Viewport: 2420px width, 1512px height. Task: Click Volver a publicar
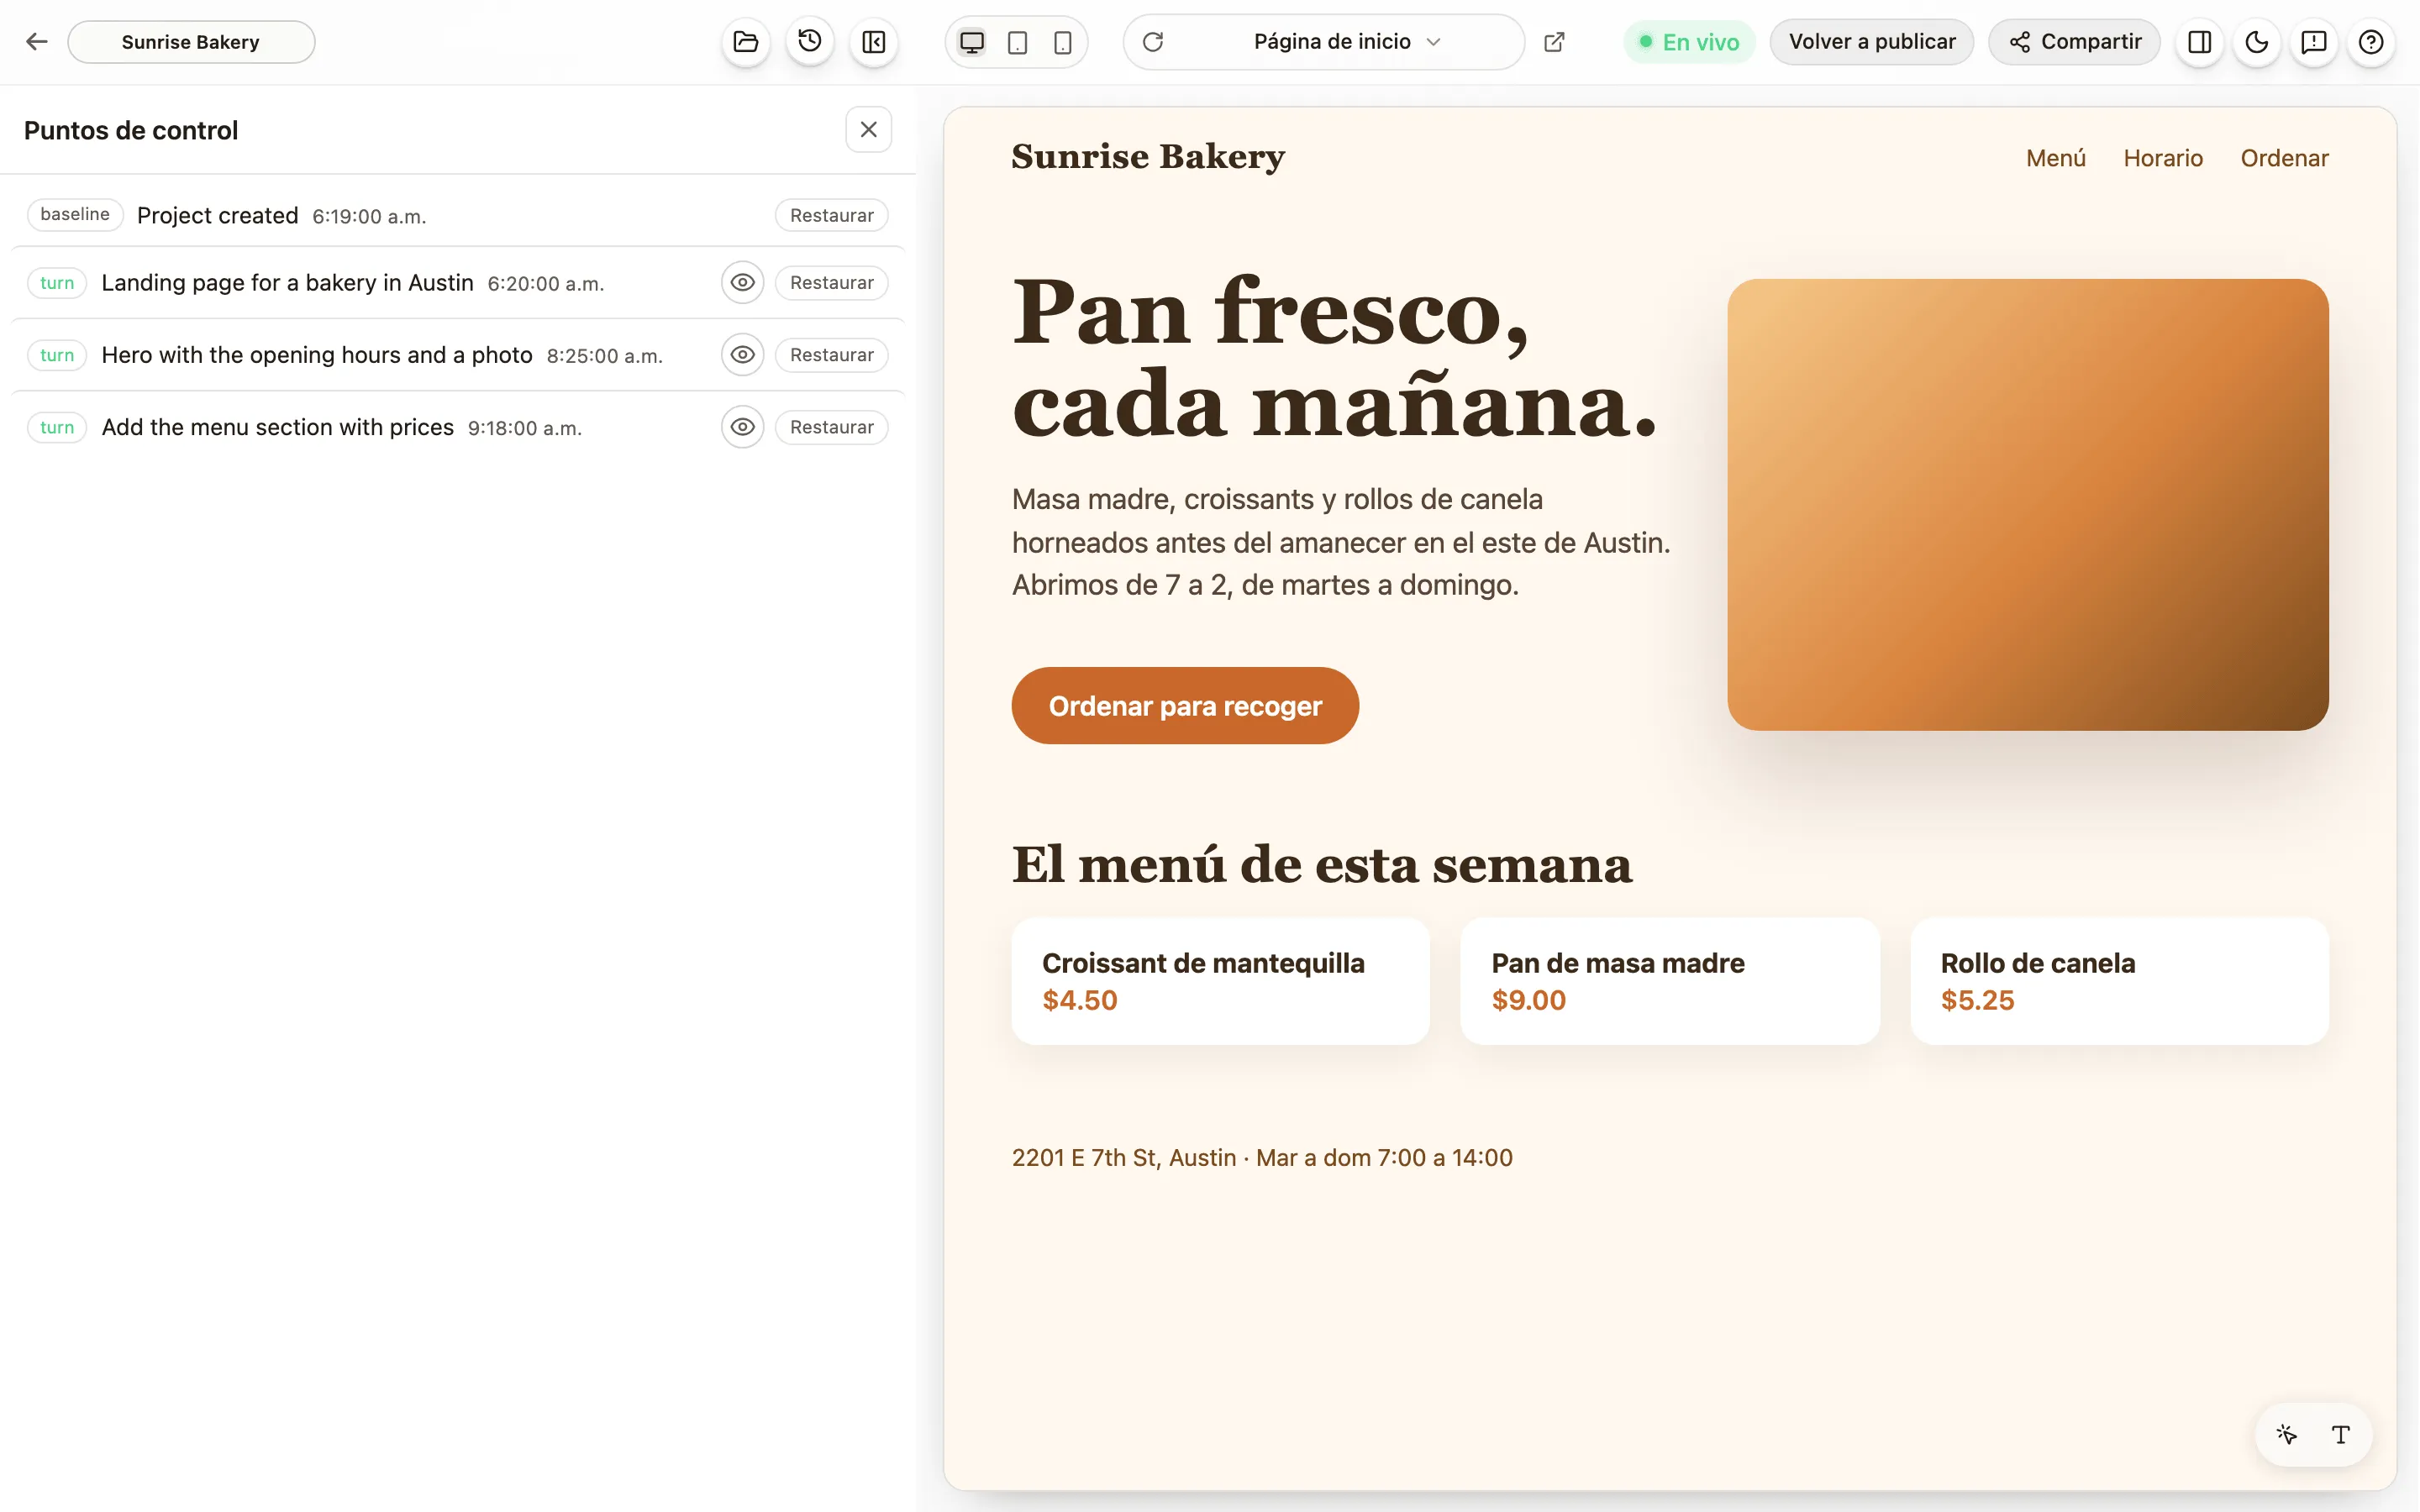click(1871, 42)
